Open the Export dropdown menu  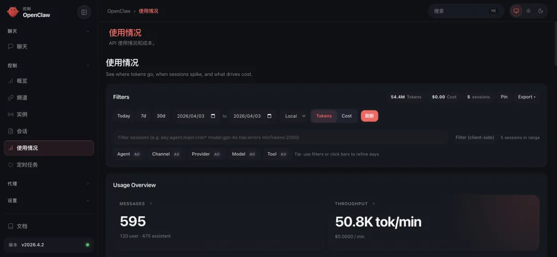click(527, 97)
